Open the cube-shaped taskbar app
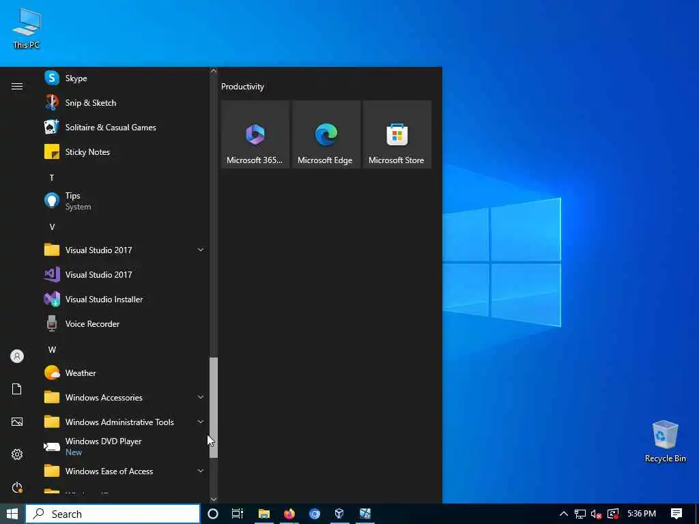 340,514
